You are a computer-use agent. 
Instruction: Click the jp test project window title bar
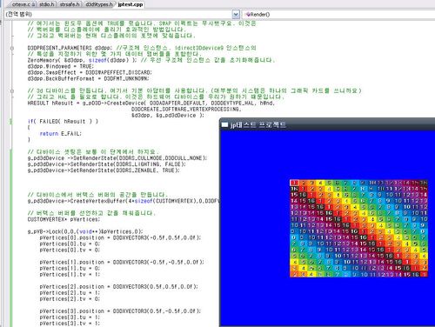pos(327,124)
